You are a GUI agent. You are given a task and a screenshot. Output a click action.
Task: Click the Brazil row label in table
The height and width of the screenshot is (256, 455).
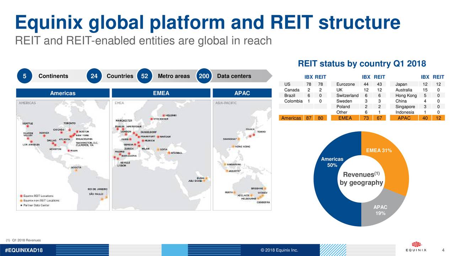tap(290, 95)
